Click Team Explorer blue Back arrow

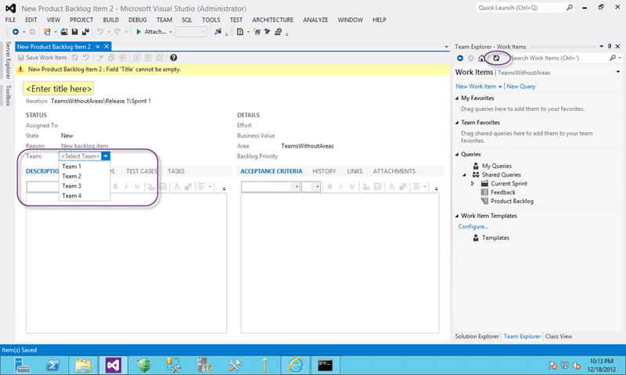pos(460,58)
